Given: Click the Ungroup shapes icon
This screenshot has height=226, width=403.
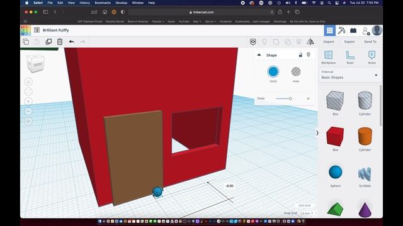Looking at the screenshot, I should (x=288, y=42).
